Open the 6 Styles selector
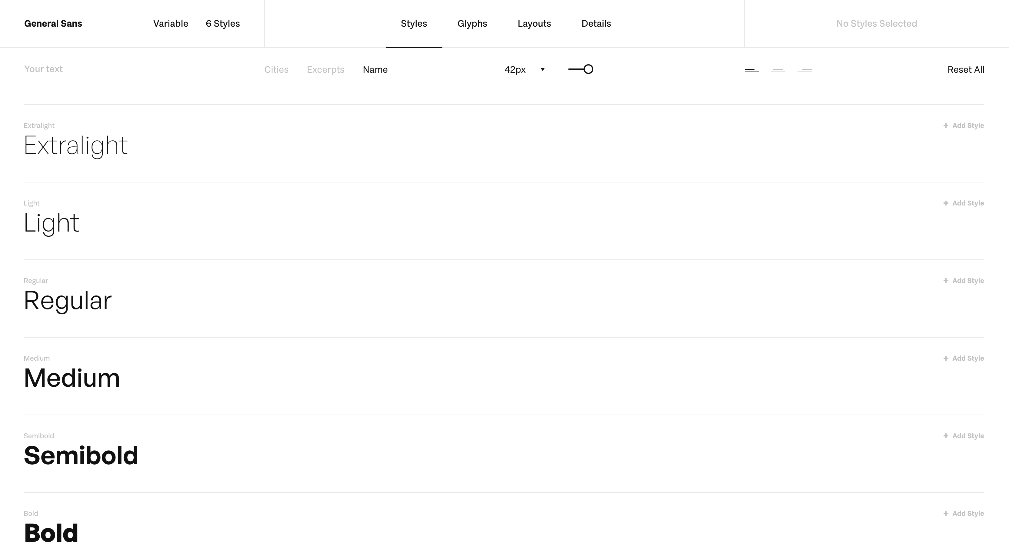Viewport: 1009px width, 554px height. pyautogui.click(x=222, y=24)
